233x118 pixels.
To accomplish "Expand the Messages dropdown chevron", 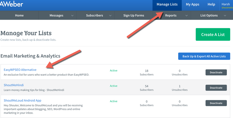I will (x=72, y=16).
